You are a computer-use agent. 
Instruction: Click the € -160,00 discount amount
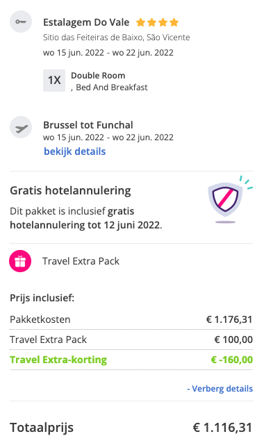tap(232, 360)
